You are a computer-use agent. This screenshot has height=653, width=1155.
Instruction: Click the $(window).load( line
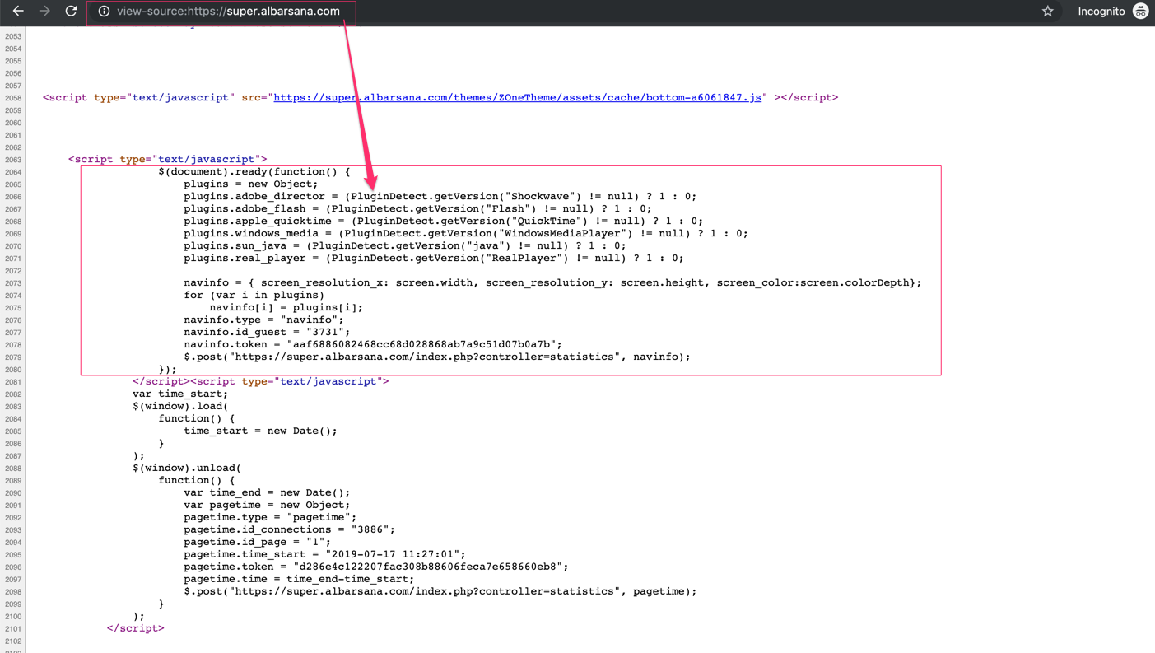tap(180, 406)
